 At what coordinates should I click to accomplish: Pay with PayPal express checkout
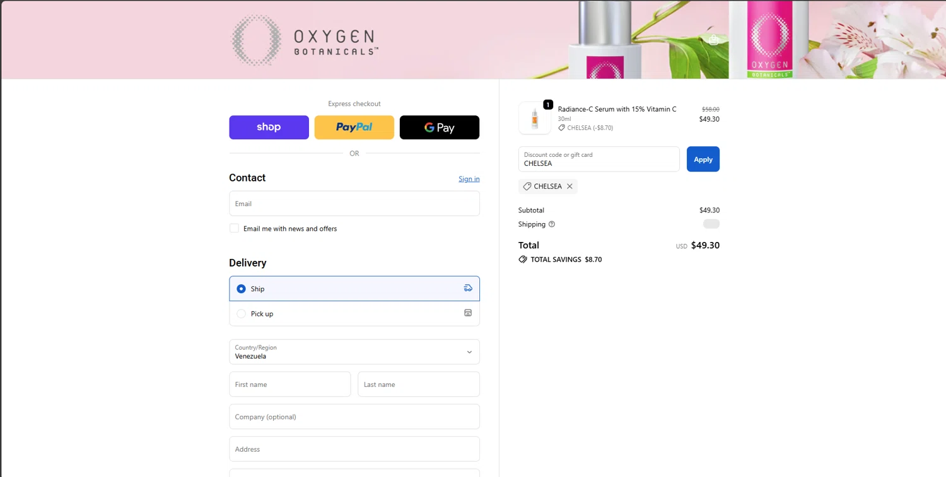[354, 127]
